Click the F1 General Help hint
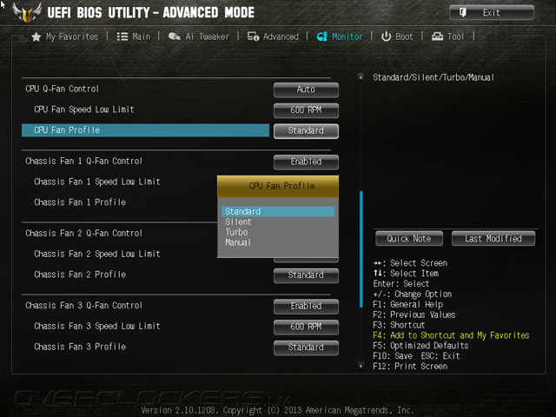556x417 pixels. pos(407,305)
